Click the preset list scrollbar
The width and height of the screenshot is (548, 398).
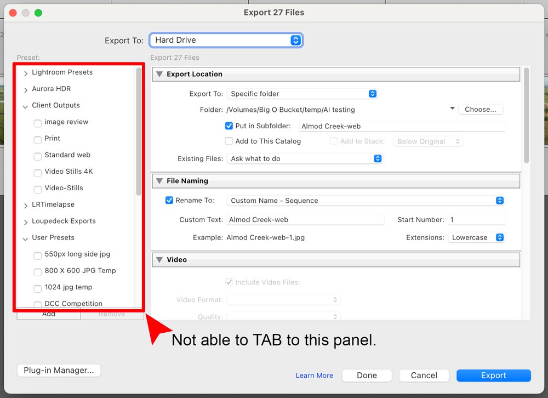click(139, 132)
